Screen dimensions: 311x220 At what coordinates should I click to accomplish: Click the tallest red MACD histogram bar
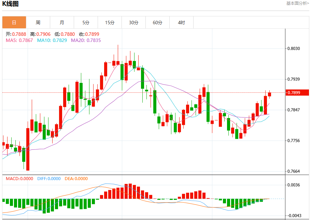coord(130,191)
